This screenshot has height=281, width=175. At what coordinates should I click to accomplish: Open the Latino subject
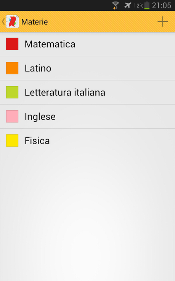tap(88, 68)
